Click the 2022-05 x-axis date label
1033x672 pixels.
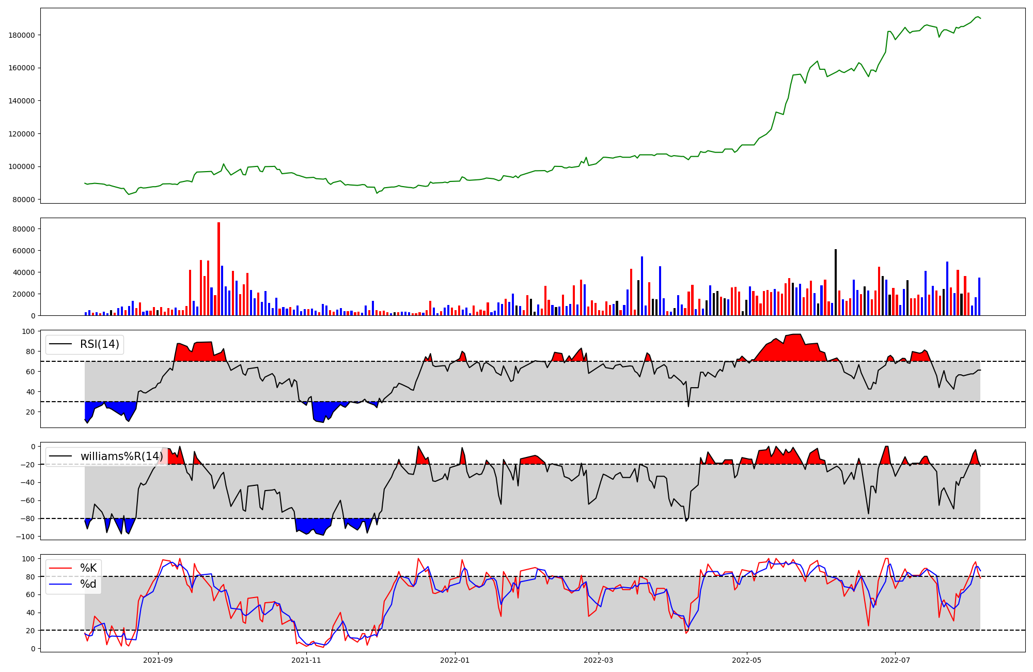[x=747, y=660]
